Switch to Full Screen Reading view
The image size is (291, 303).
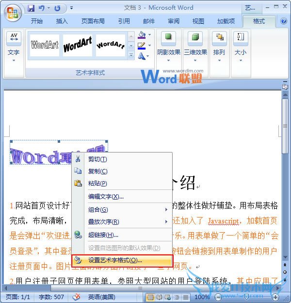pyautogui.click(x=159, y=297)
